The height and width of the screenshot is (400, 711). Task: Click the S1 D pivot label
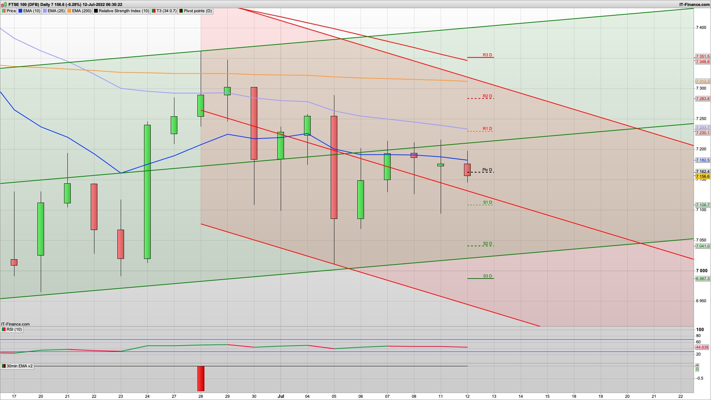click(x=487, y=202)
